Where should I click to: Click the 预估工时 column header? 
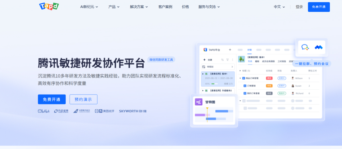click(312, 71)
